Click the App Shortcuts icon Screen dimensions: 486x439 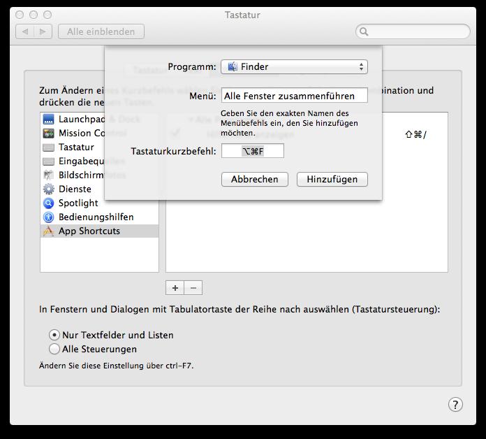[x=48, y=231]
